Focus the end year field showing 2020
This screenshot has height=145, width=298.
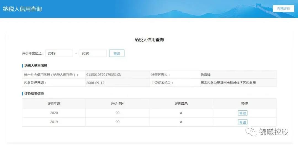pyautogui.click(x=93, y=53)
